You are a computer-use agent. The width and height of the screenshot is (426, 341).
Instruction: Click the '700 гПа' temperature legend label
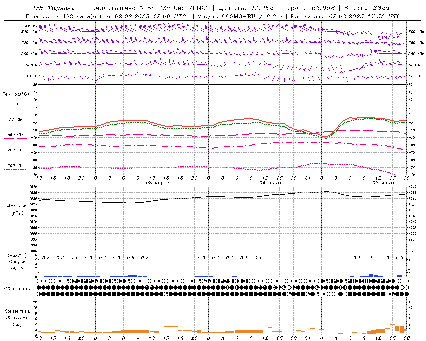16,150
